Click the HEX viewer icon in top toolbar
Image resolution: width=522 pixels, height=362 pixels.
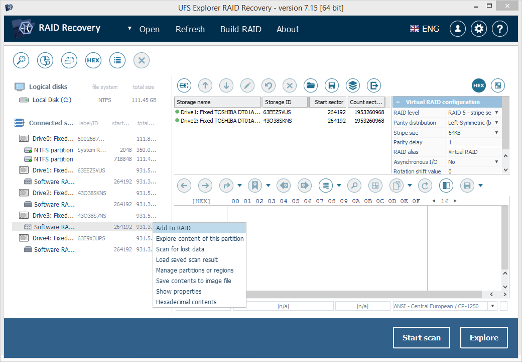point(93,60)
